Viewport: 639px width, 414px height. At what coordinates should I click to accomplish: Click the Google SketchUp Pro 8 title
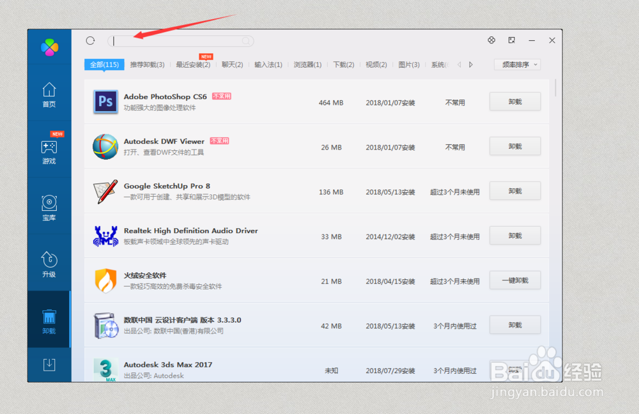point(167,186)
